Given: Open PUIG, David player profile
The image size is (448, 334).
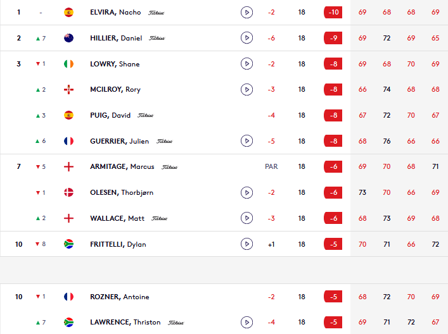Looking at the screenshot, I should 110,115.
